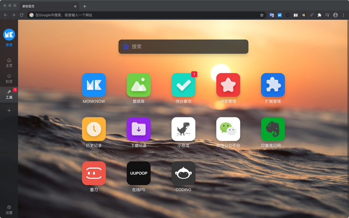349x218 pixels.
Task: Open the 印象笔记 Evernote elephant icon
Action: (x=273, y=129)
